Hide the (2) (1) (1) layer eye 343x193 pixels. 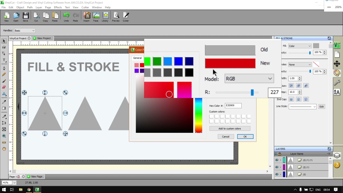click(277, 160)
